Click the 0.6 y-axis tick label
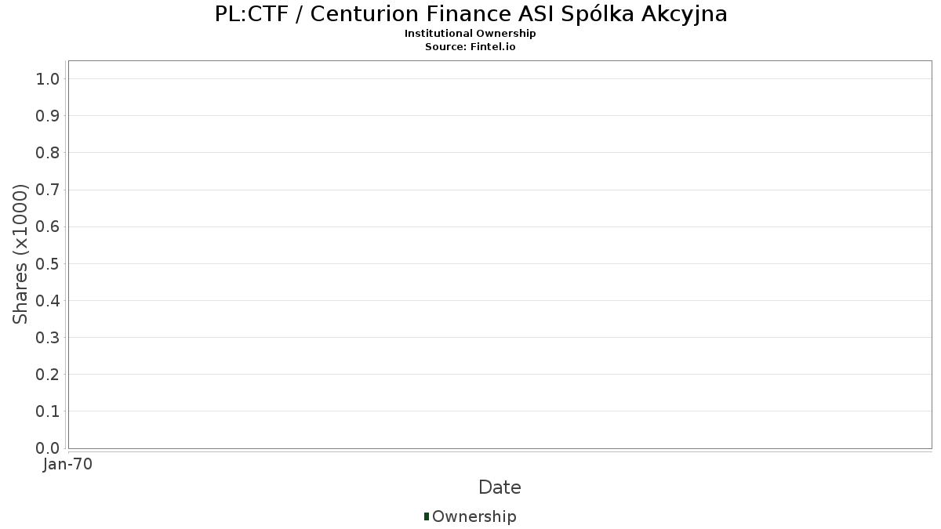 click(48, 226)
